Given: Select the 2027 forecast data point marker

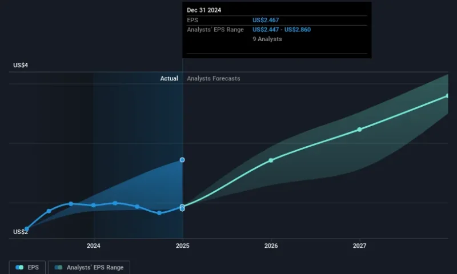Looking at the screenshot, I should 359,129.
